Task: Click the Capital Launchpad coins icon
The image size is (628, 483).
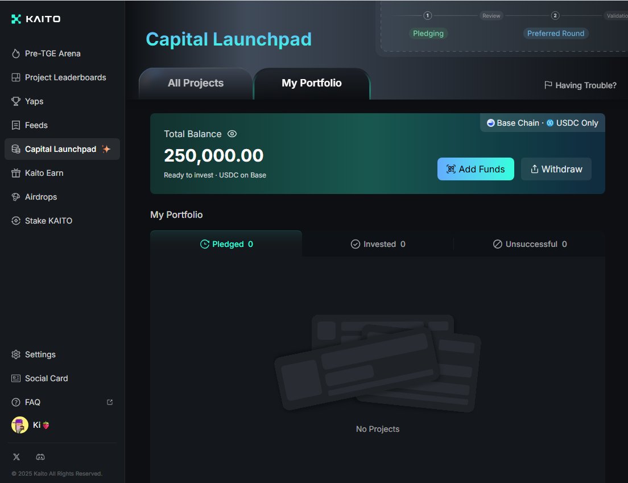Action: click(x=16, y=149)
